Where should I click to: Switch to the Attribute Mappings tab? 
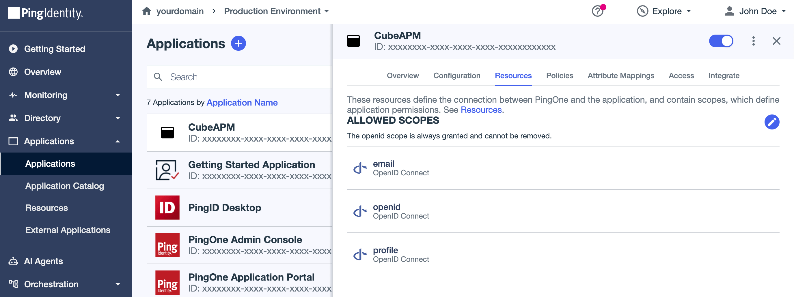(621, 76)
